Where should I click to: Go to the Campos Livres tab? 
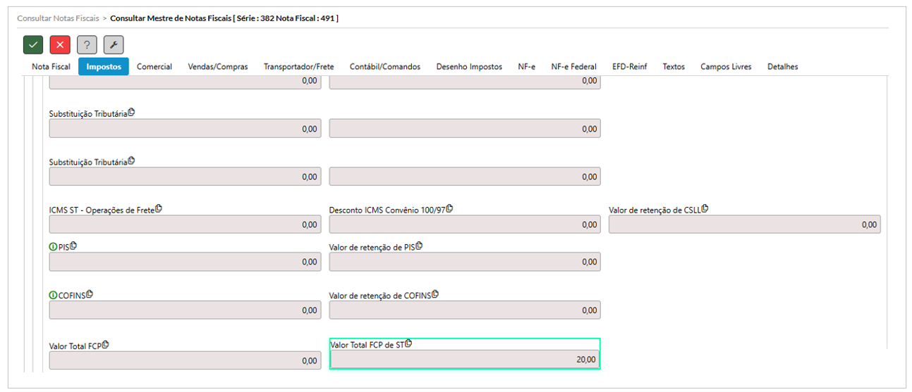click(726, 67)
